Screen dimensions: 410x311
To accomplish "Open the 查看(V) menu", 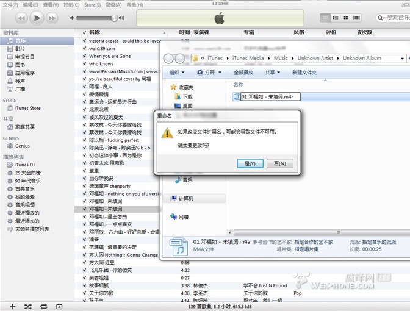I will coord(51,5).
